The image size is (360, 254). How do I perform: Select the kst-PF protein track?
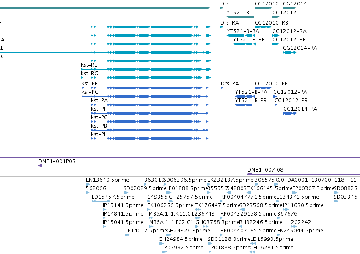(149, 113)
